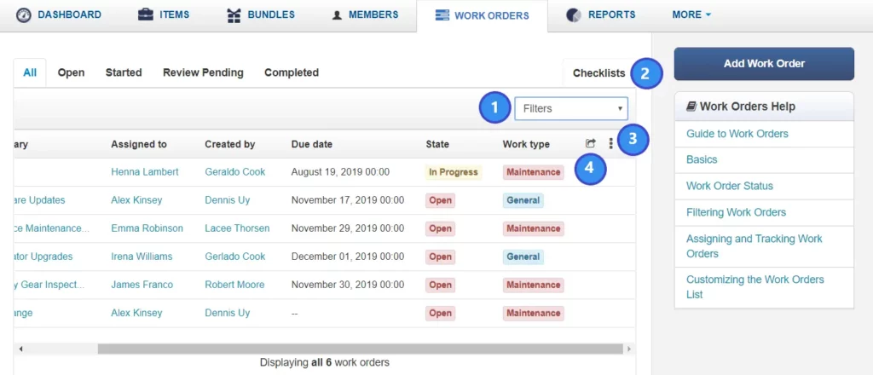The image size is (873, 375).
Task: Go to the Items briefcase tab
Action: (x=164, y=15)
